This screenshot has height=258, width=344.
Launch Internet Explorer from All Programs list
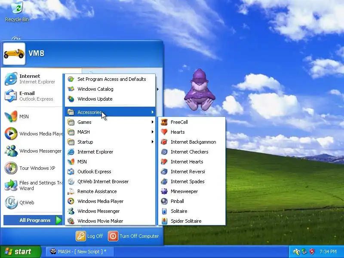[x=110, y=152]
